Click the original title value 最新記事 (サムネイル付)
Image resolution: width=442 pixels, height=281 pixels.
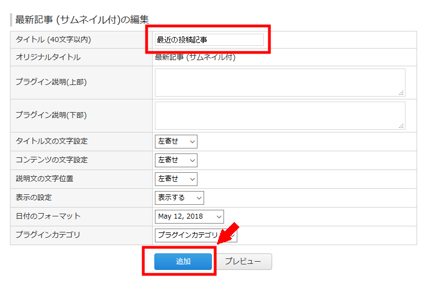(195, 57)
